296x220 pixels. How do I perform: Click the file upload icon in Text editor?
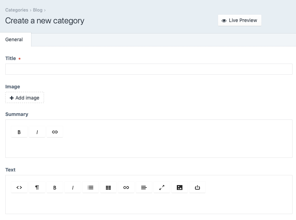tap(197, 188)
